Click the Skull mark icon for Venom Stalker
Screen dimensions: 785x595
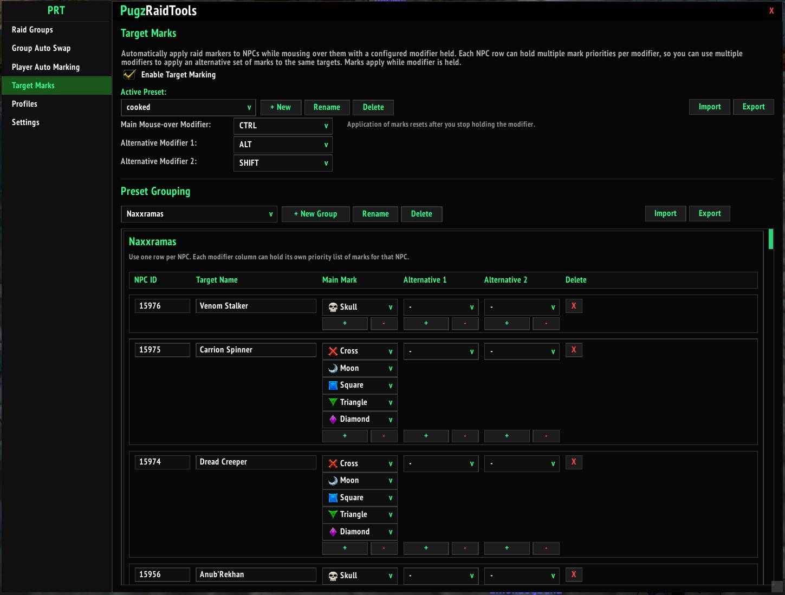pyautogui.click(x=333, y=308)
